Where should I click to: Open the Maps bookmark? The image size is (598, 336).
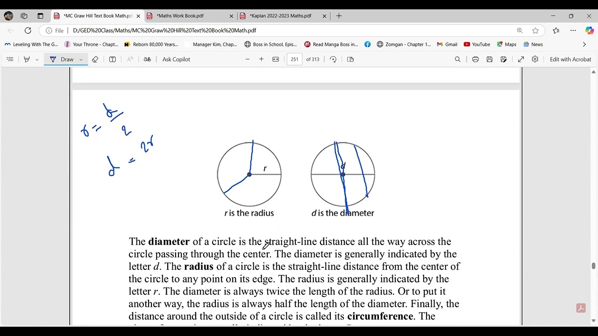(x=506, y=44)
